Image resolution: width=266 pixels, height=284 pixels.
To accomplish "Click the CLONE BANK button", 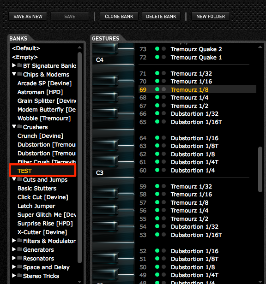I will coord(119,17).
